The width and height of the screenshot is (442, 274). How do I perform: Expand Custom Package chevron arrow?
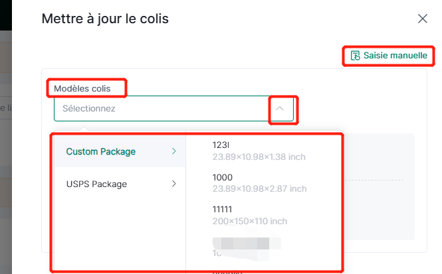[174, 151]
